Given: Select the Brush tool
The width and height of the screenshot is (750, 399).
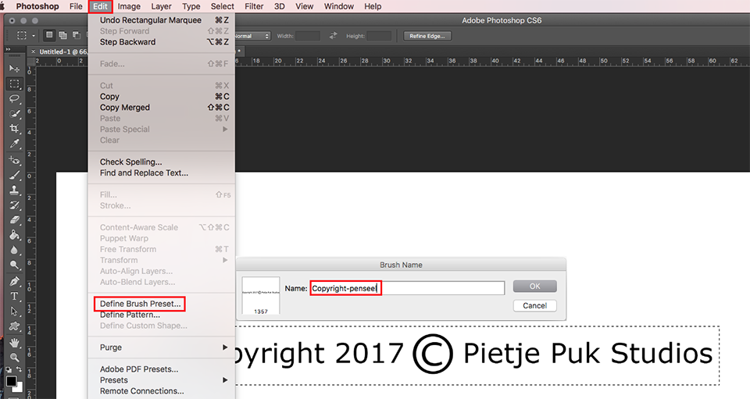Looking at the screenshot, I should click(x=14, y=175).
